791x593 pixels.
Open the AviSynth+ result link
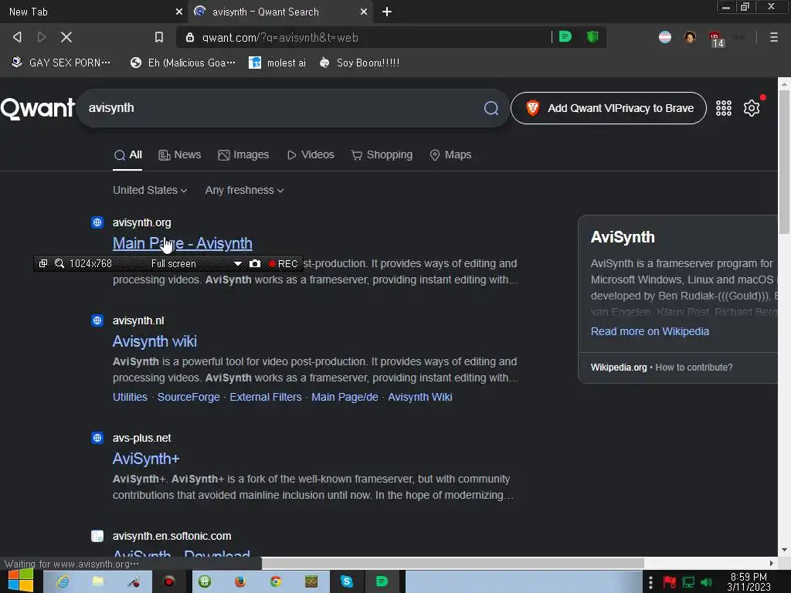(146, 459)
